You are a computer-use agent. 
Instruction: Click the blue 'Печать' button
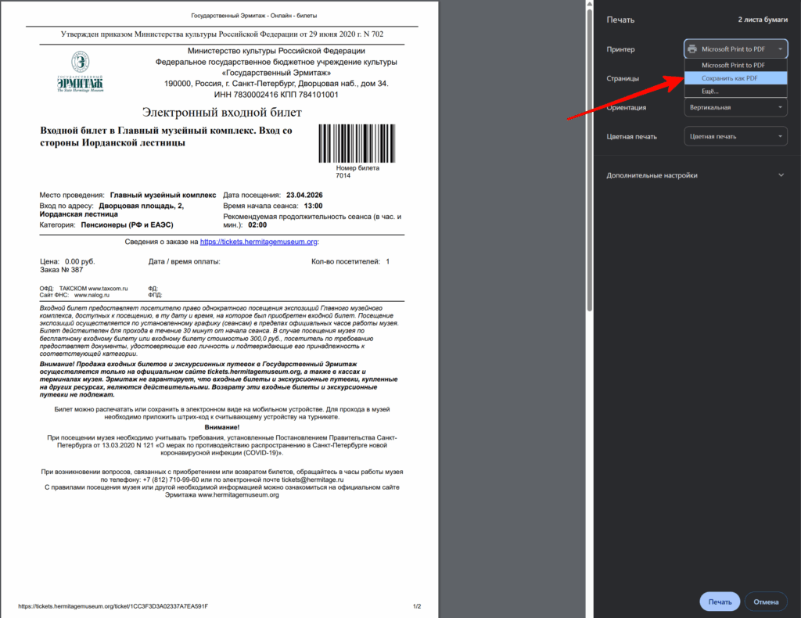[720, 602]
